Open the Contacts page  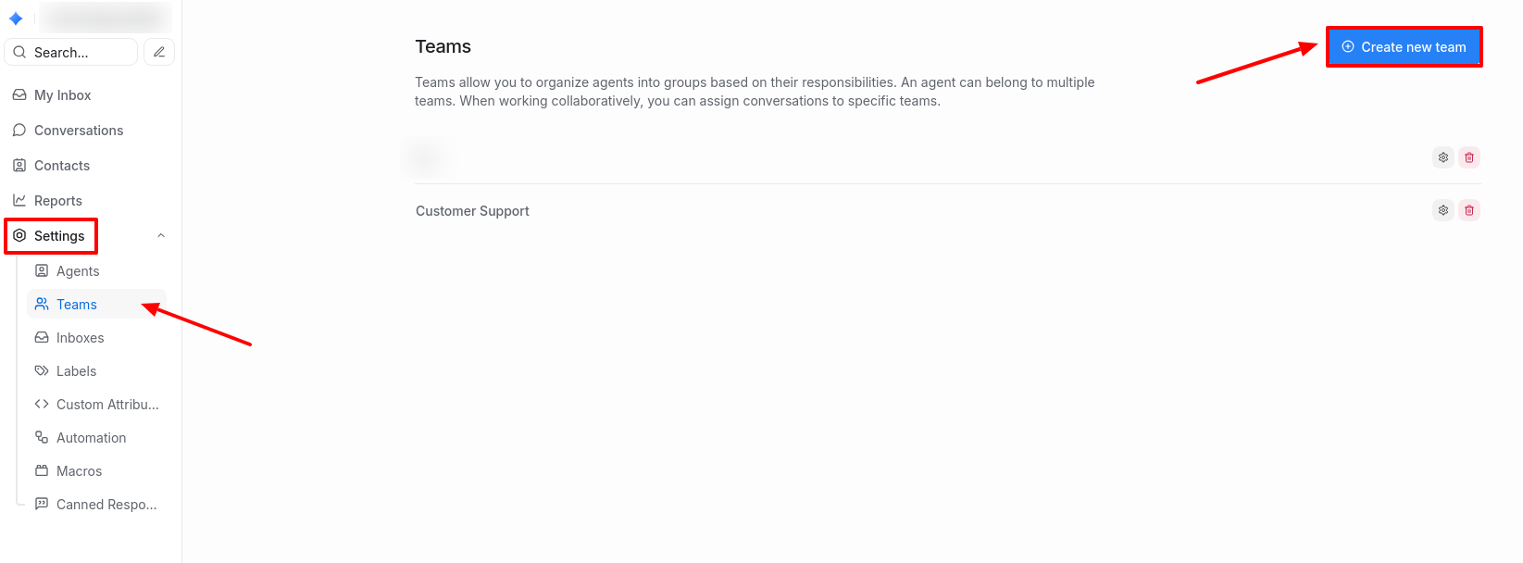(x=61, y=166)
